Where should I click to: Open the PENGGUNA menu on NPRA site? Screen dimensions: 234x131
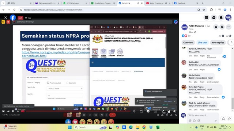click(x=138, y=71)
